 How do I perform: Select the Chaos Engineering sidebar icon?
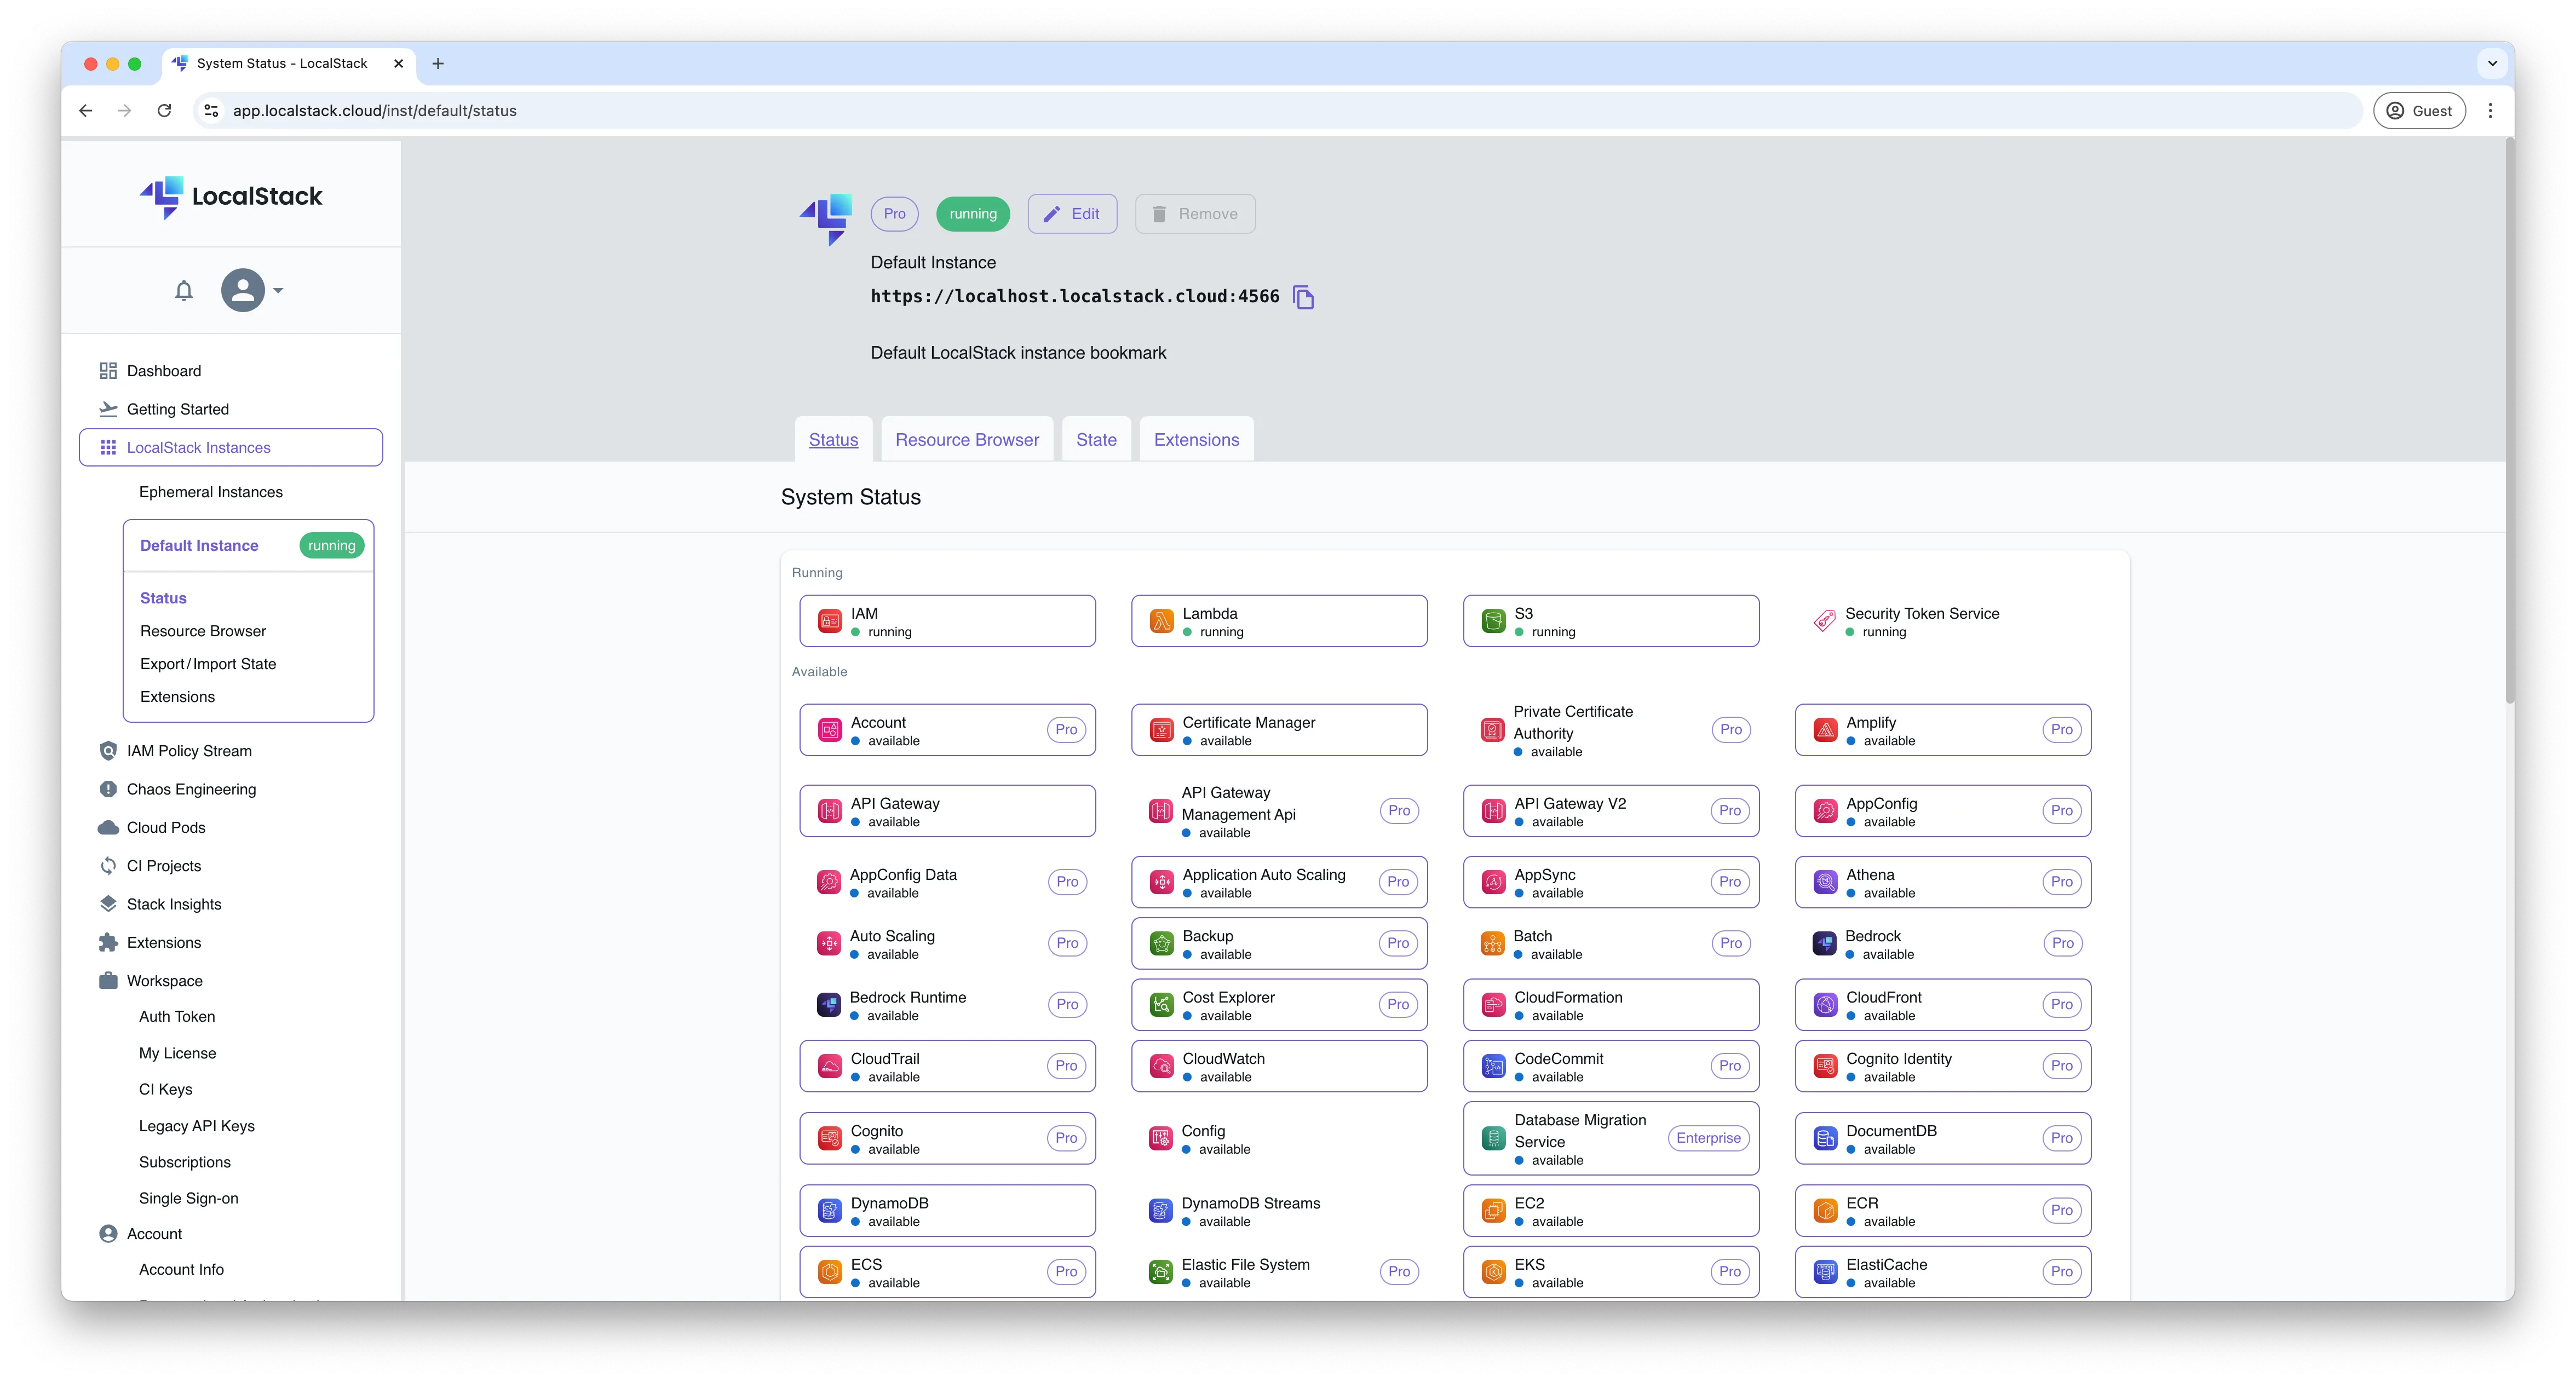(109, 789)
